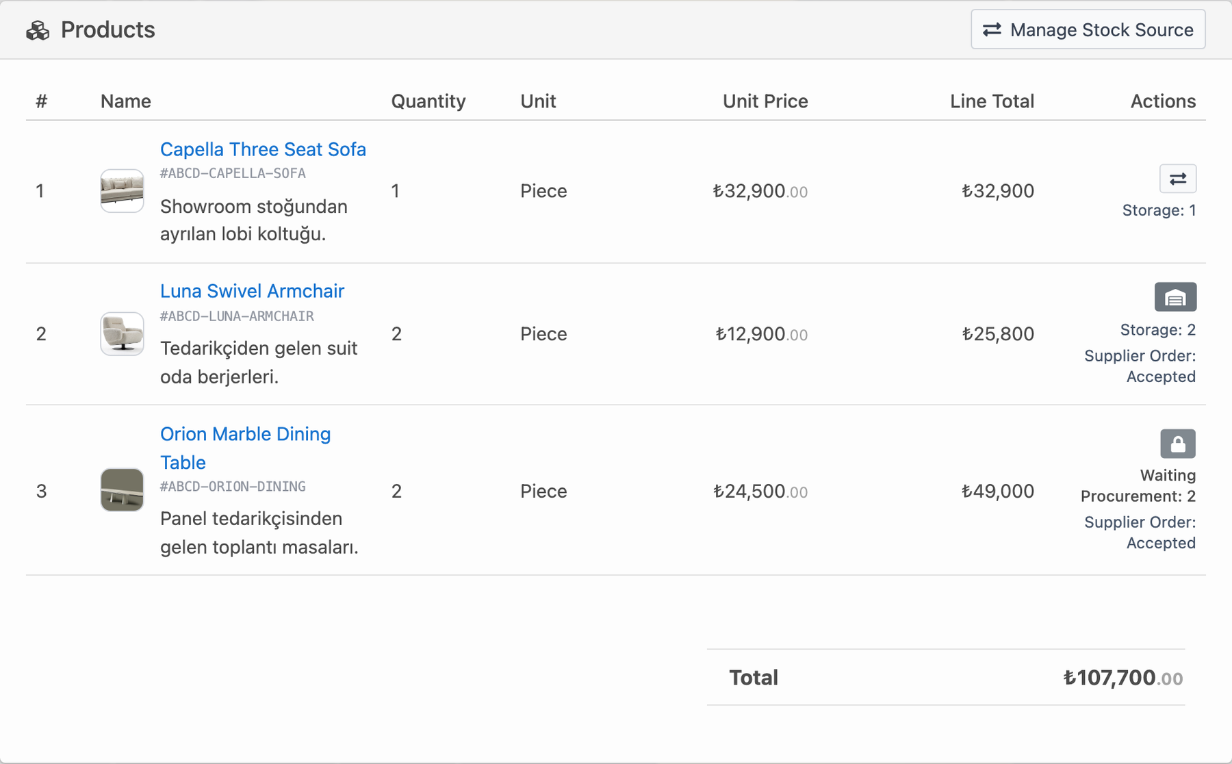The width and height of the screenshot is (1232, 764).
Task: Click unit price ₺12,900.00 of Luna armchair
Action: pos(761,334)
